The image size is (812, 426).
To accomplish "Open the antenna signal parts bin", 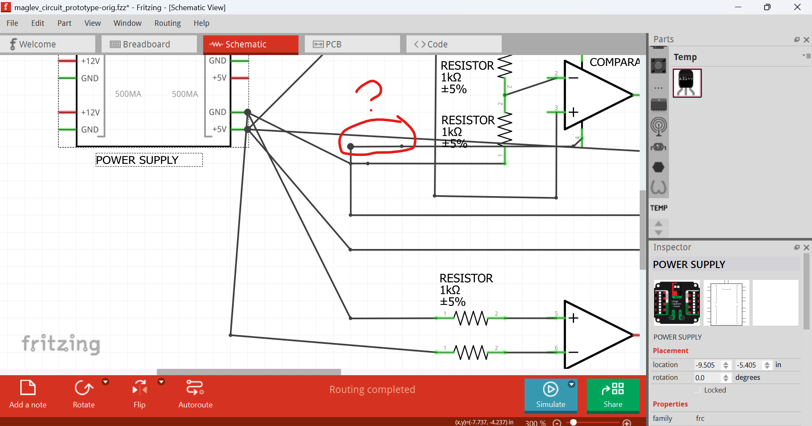I will pyautogui.click(x=658, y=126).
